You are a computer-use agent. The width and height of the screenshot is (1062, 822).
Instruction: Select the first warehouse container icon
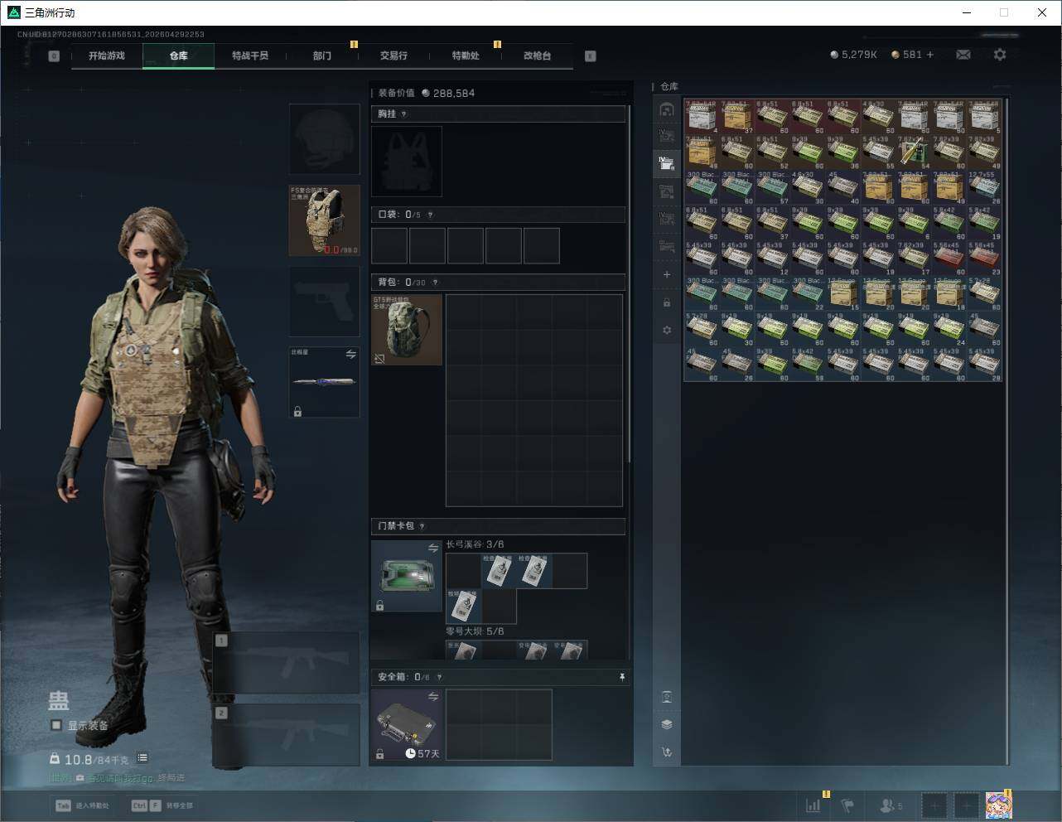click(667, 109)
